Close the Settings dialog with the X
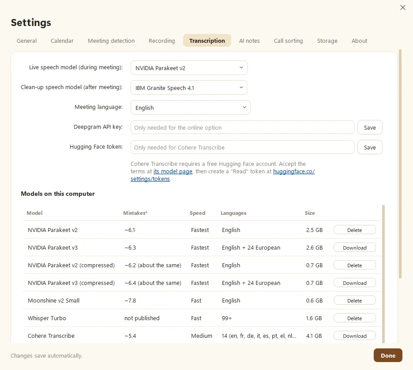The height and width of the screenshot is (370, 413). click(403, 7)
